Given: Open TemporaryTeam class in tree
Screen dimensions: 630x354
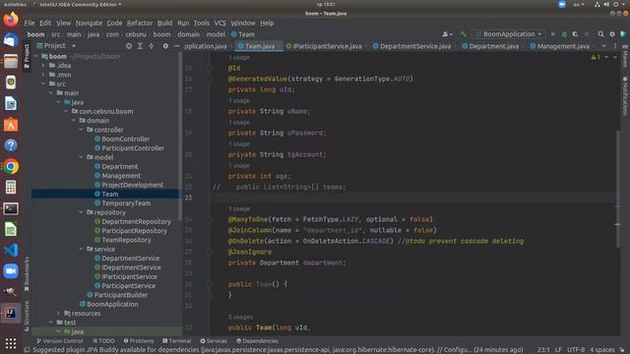Looking at the screenshot, I should tap(122, 204).
